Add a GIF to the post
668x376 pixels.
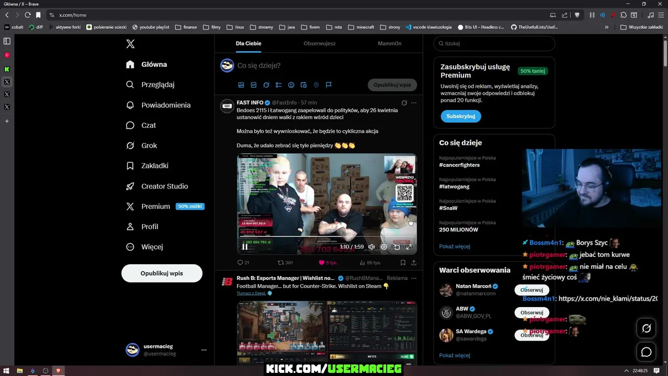coord(254,85)
